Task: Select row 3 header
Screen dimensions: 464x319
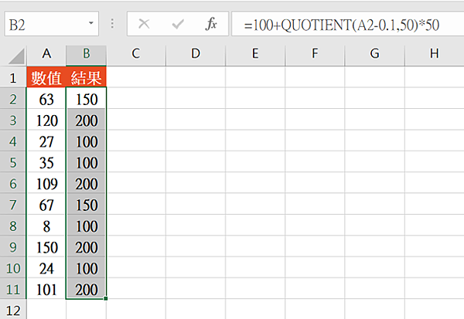Action: coord(13,120)
